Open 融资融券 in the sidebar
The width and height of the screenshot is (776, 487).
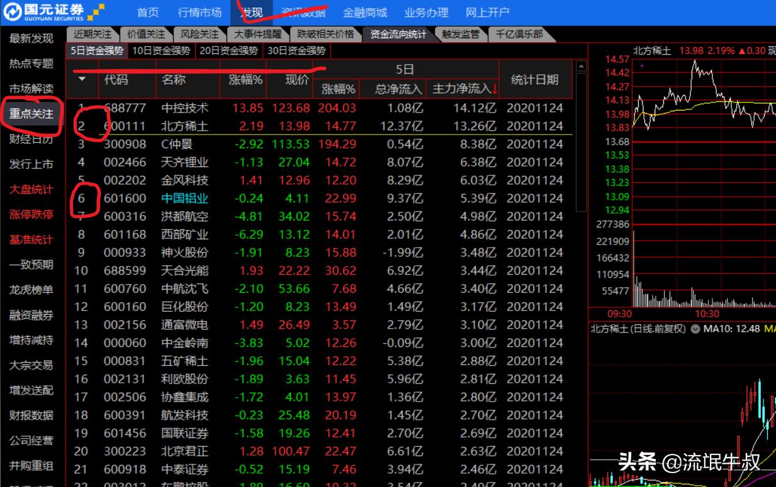[31, 315]
